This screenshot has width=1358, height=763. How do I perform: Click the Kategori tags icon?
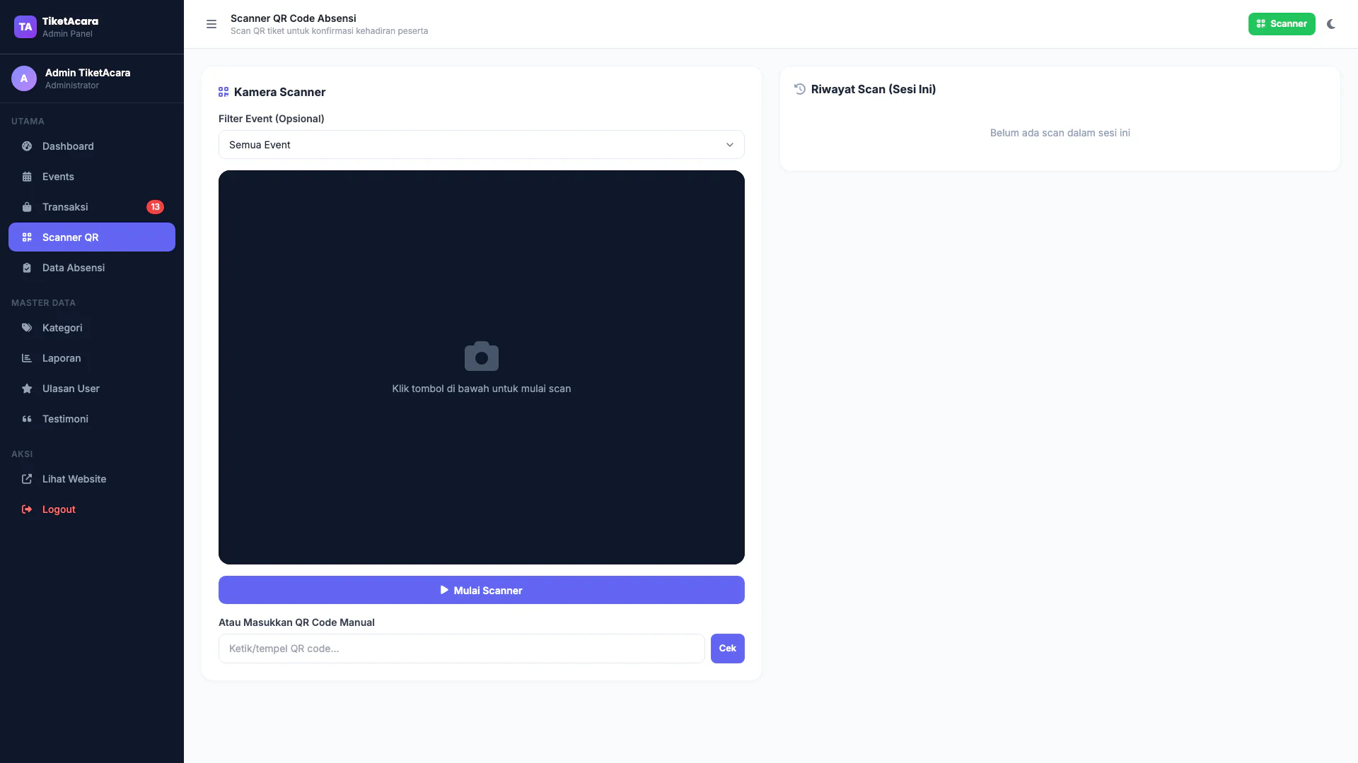pos(27,328)
